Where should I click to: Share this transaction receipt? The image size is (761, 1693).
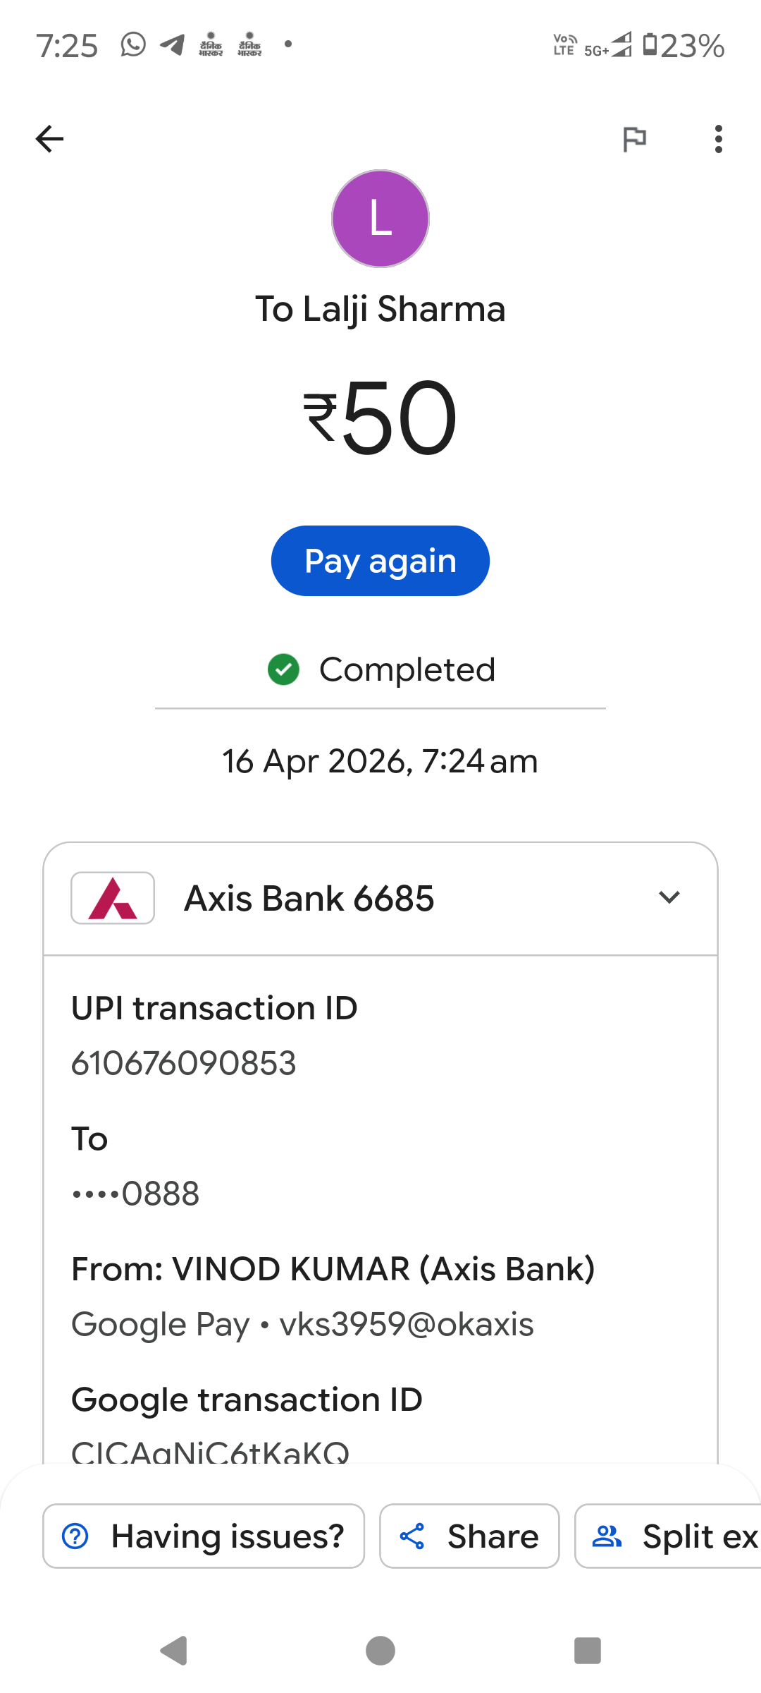[x=469, y=1536]
